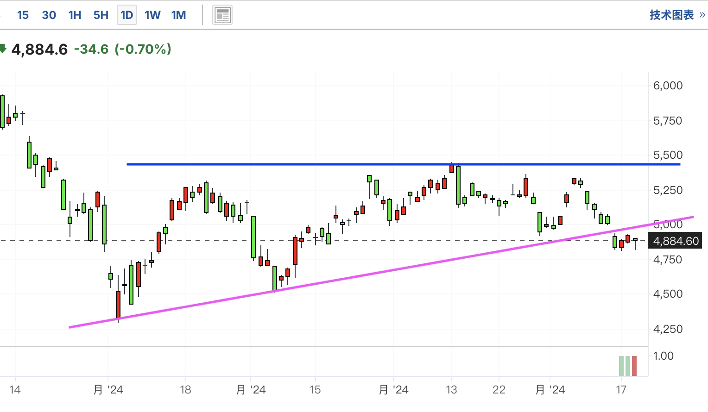This screenshot has height=412, width=708.
Task: Click the 4,884.6 price quote text
Action: click(x=39, y=49)
